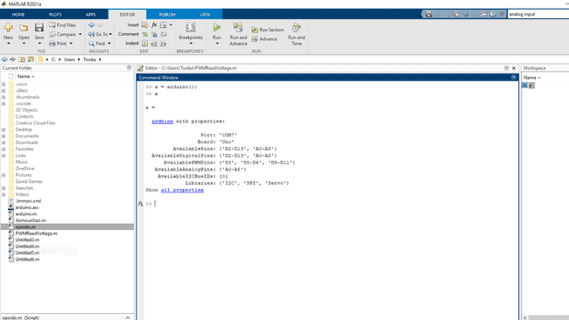Click Users in the path bar

click(x=69, y=59)
